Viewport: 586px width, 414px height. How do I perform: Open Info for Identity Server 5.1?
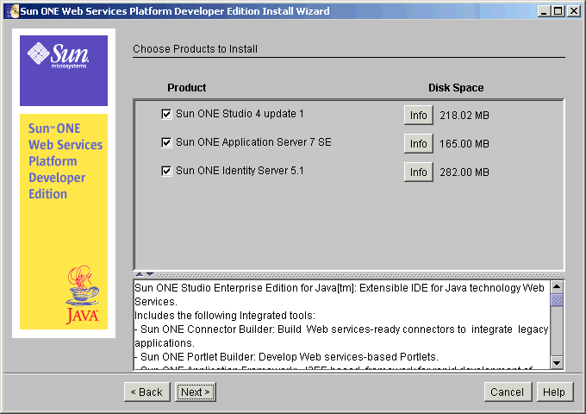(418, 172)
